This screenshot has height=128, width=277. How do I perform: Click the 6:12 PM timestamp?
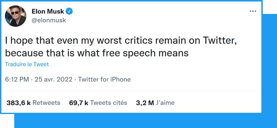click(17, 79)
